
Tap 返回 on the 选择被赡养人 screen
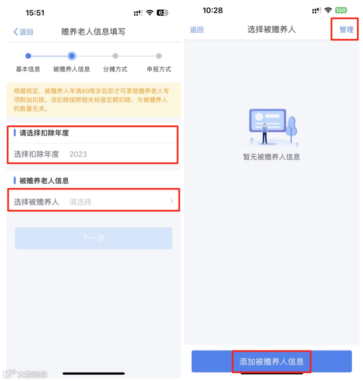pos(196,30)
